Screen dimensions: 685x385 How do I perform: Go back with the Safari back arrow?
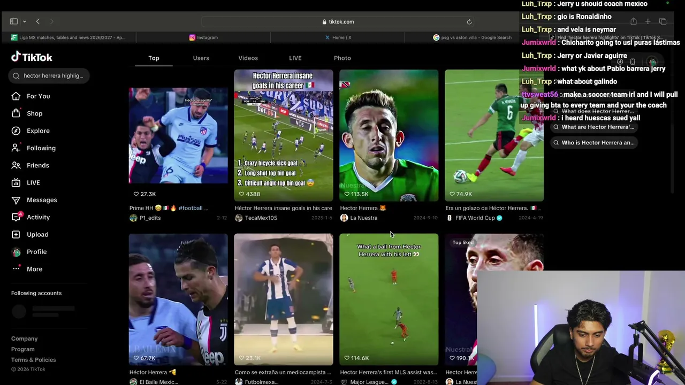[x=38, y=21]
